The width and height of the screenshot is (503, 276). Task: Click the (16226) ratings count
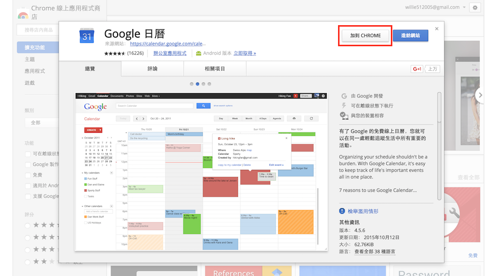pyautogui.click(x=135, y=53)
